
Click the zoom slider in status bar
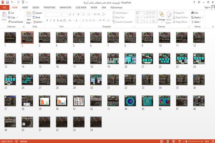point(193,141)
